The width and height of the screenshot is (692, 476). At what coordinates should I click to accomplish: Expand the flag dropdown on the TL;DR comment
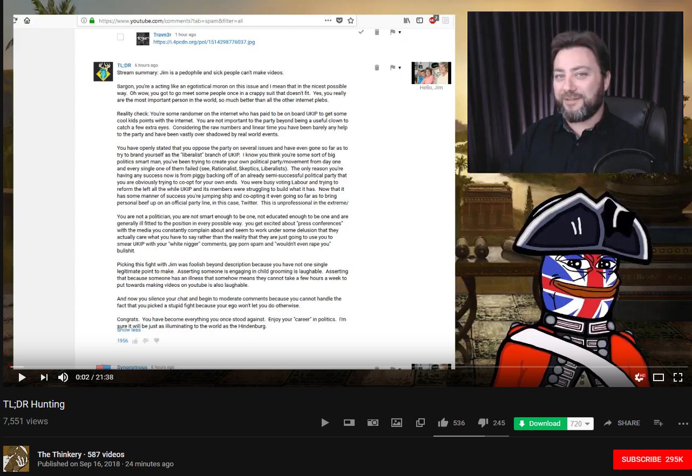tap(399, 68)
